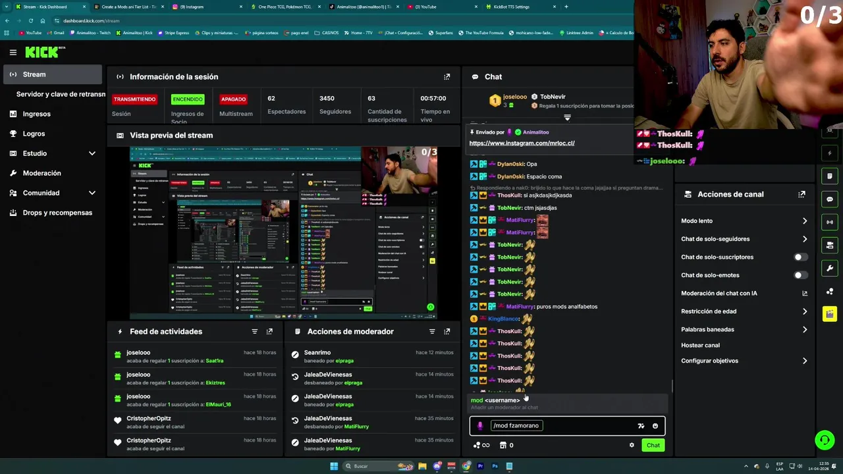Click the three-dots icon in right sidebar
This screenshot has height=474, width=843.
pyautogui.click(x=830, y=291)
